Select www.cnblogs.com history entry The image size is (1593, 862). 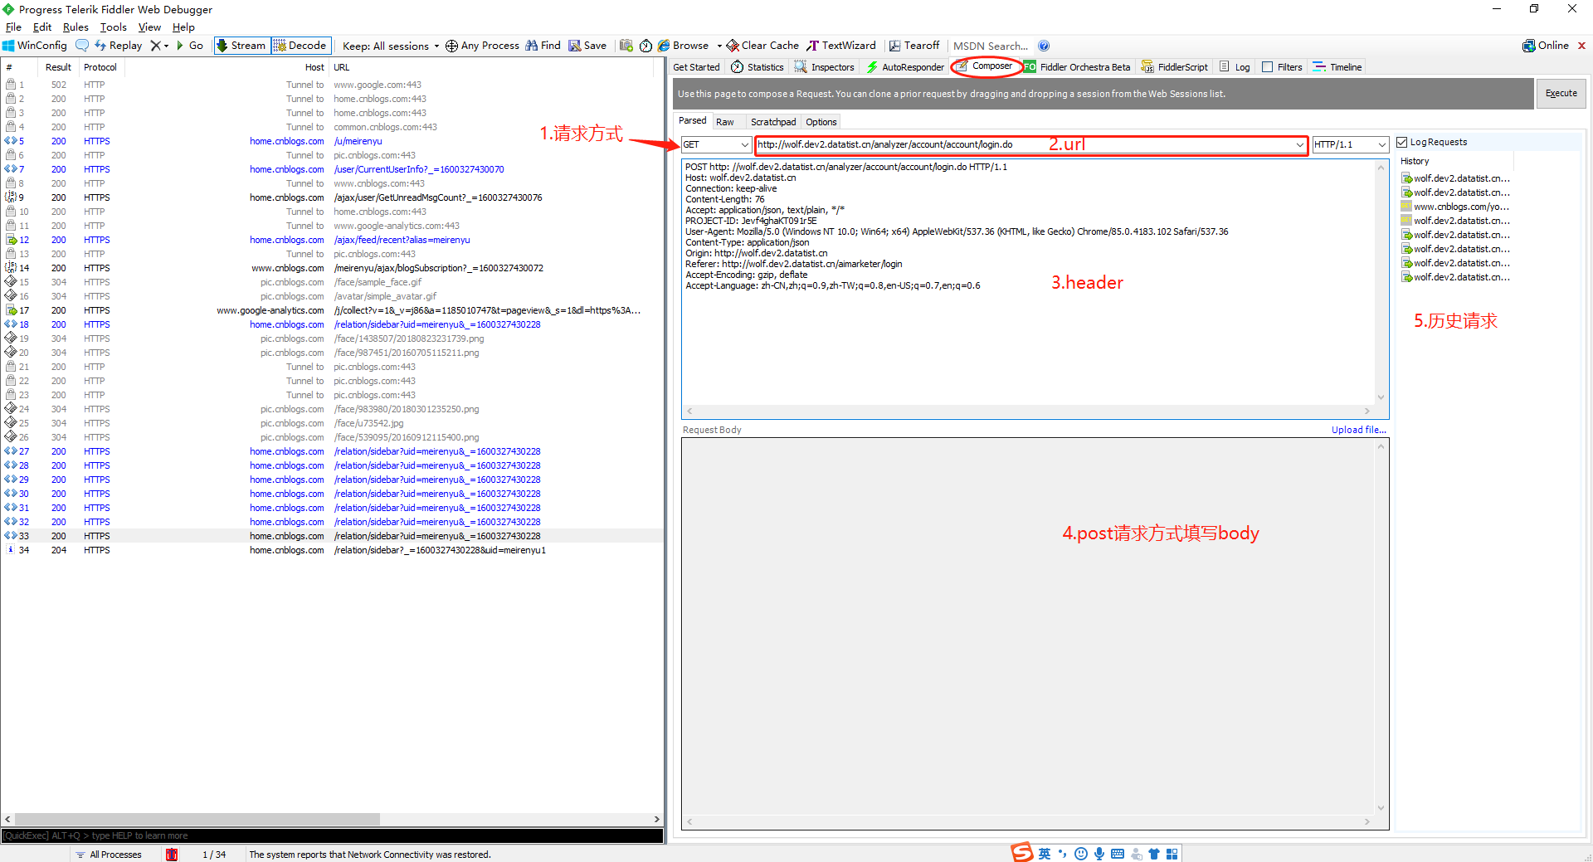point(1456,207)
